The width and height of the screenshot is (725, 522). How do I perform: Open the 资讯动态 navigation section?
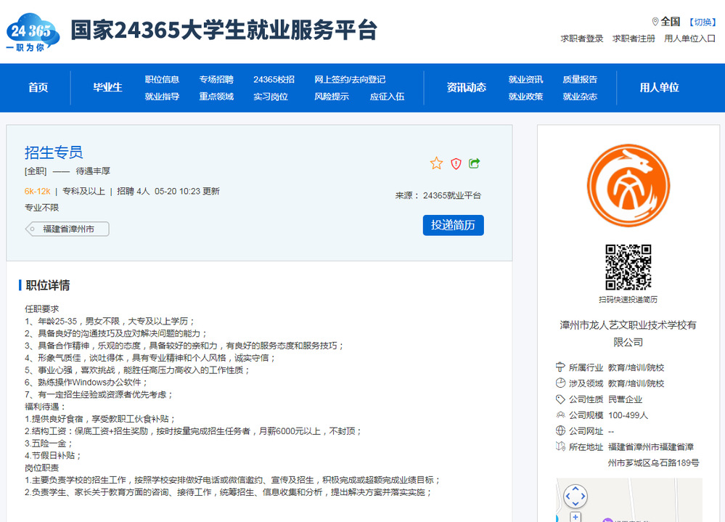(466, 87)
